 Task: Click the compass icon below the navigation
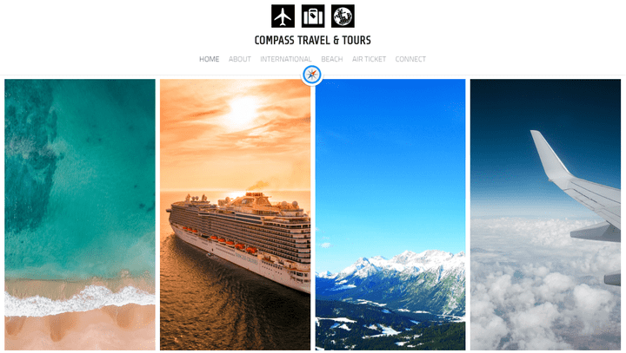pos(312,75)
